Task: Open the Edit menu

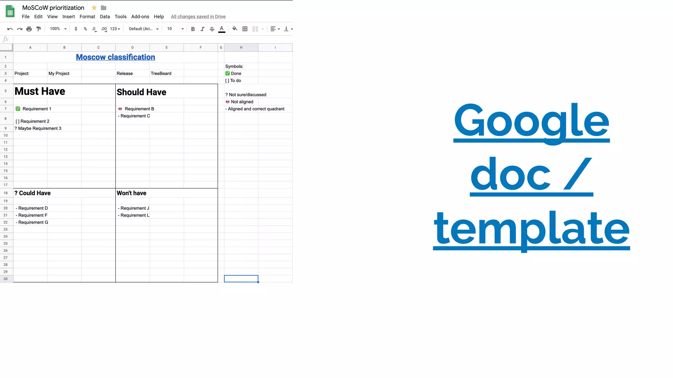Action: coord(38,17)
